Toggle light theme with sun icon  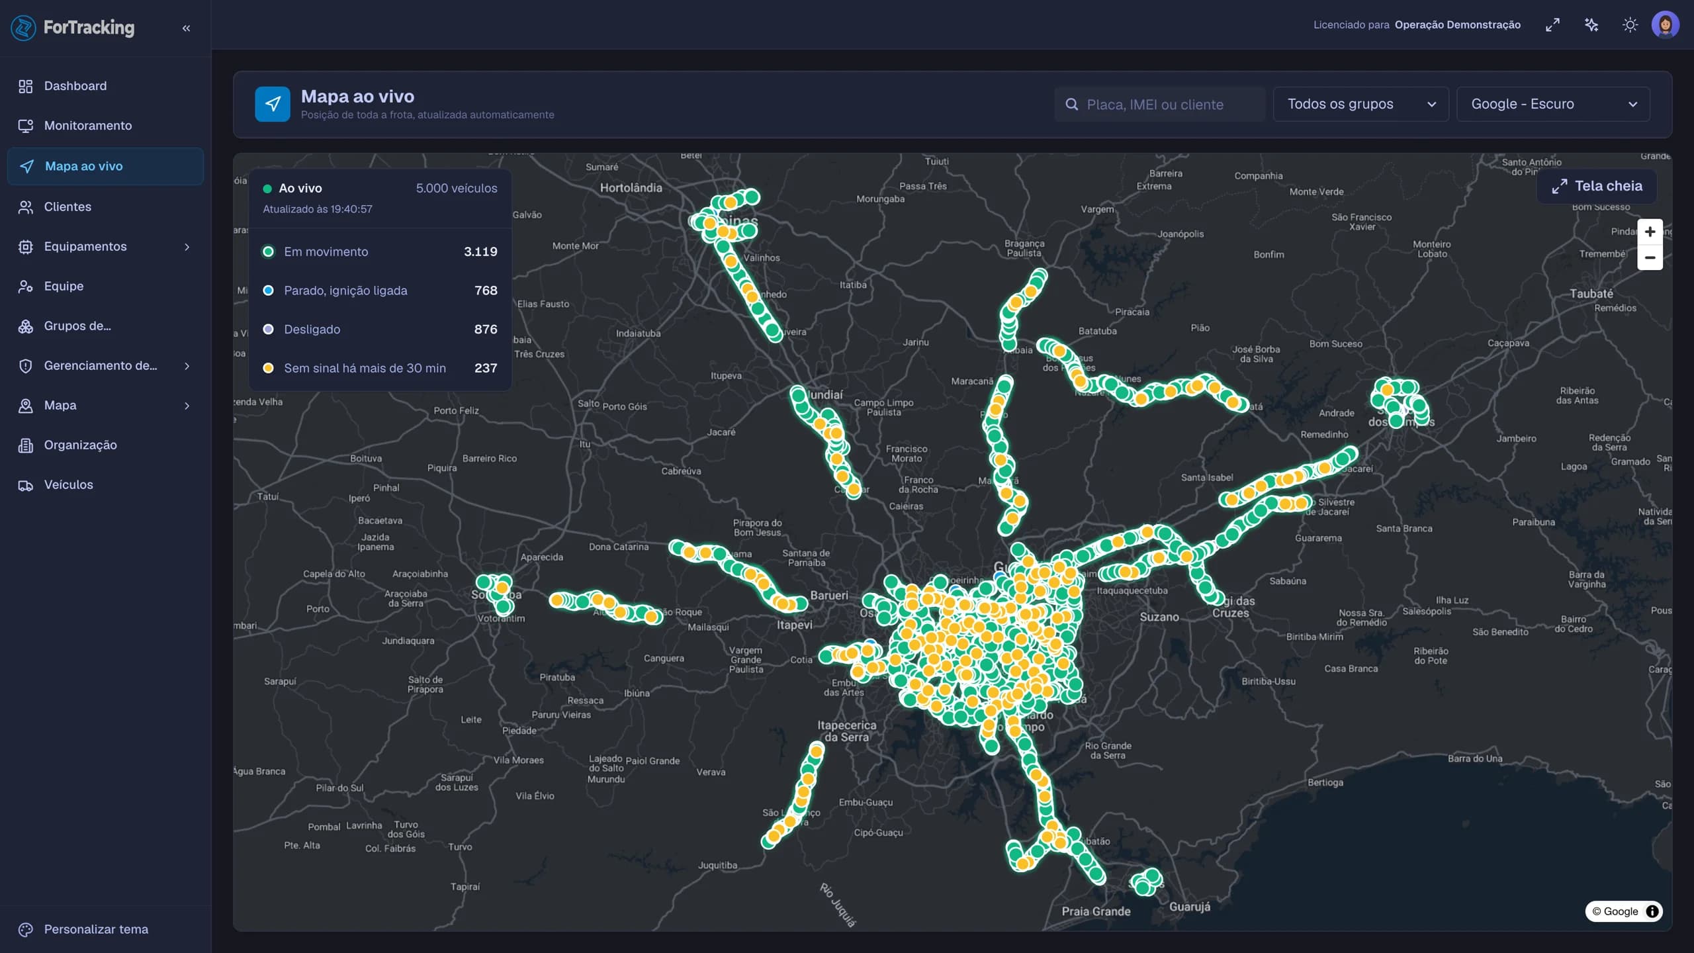(x=1630, y=25)
